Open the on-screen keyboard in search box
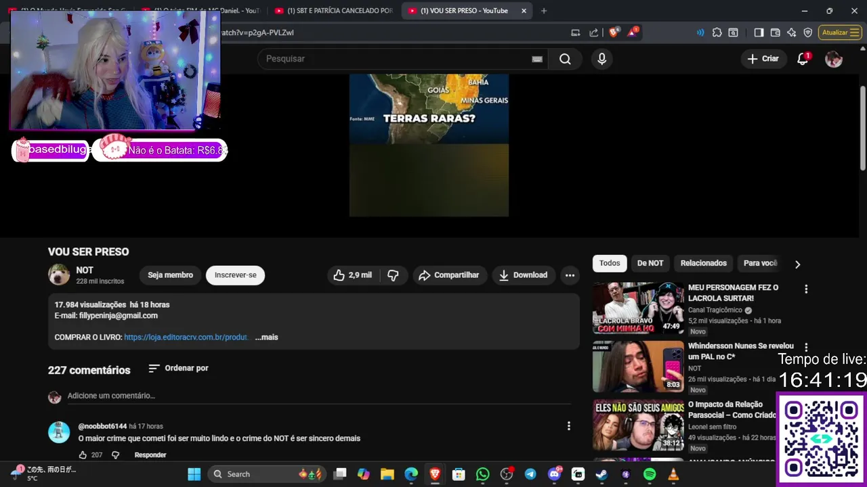The height and width of the screenshot is (487, 867). pyautogui.click(x=537, y=59)
